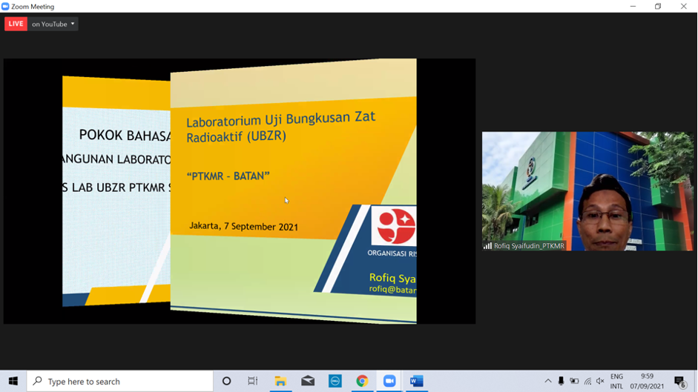Click signal strength icon on Rofiq's video tile
This screenshot has width=698, height=392.
click(488, 245)
